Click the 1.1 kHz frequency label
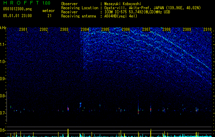The width and height of the screenshot is (215, 137). (x=3, y=45)
